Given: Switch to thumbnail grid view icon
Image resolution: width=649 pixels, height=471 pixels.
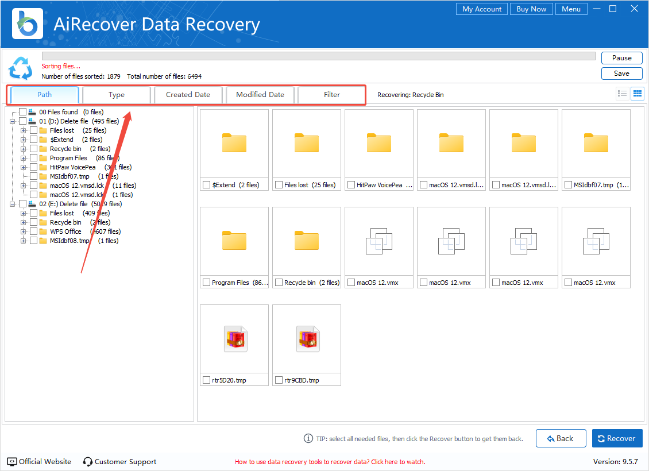Looking at the screenshot, I should click(x=637, y=94).
